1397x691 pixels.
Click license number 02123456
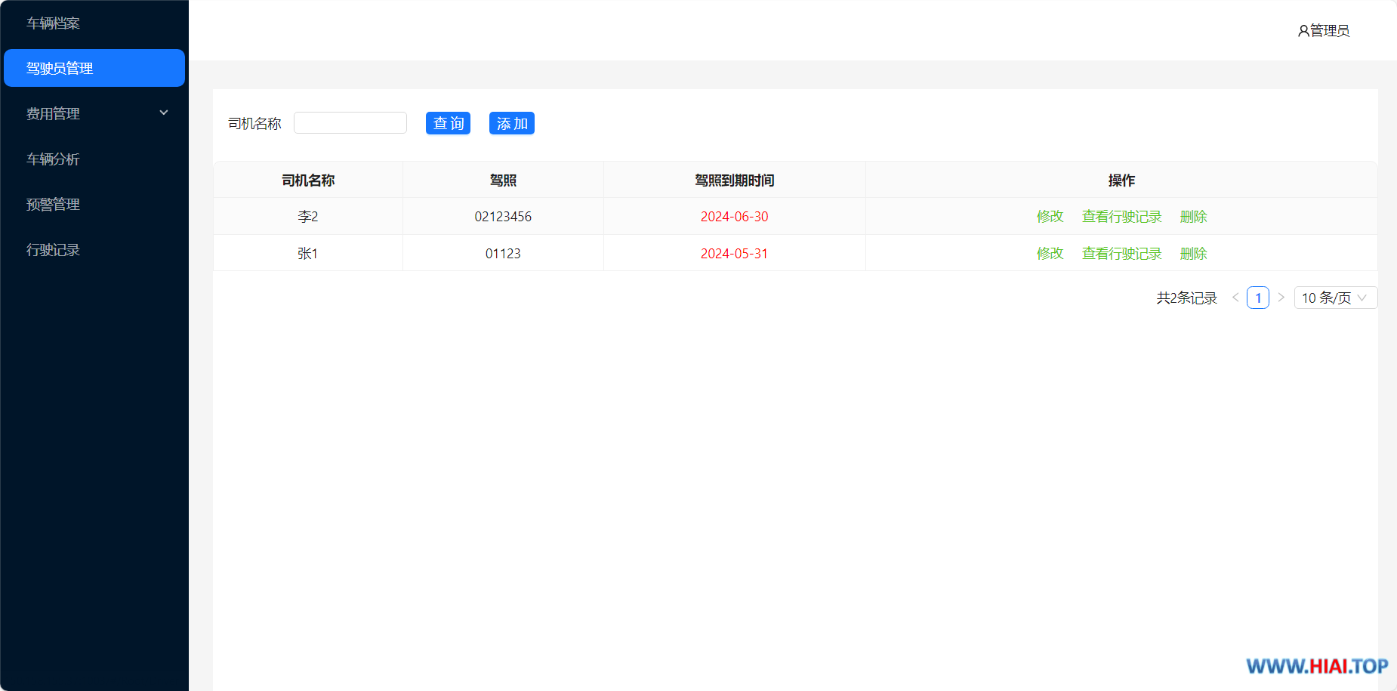click(x=503, y=217)
